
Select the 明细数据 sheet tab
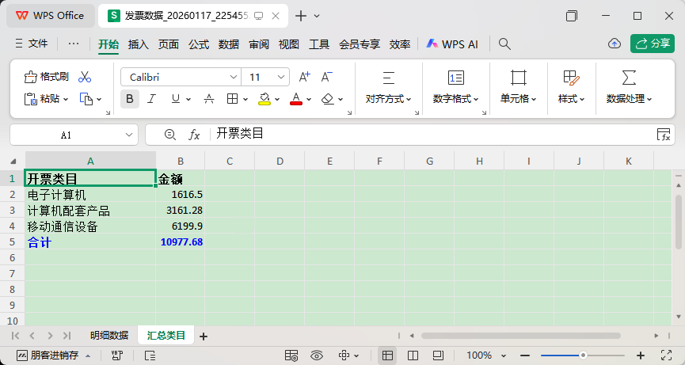coord(109,336)
